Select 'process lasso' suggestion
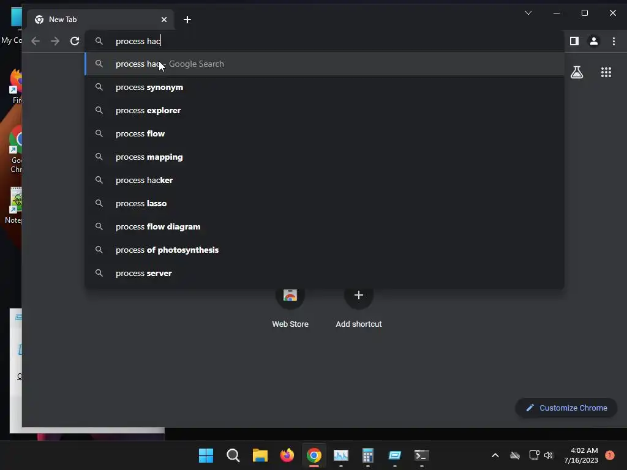 [325, 203]
